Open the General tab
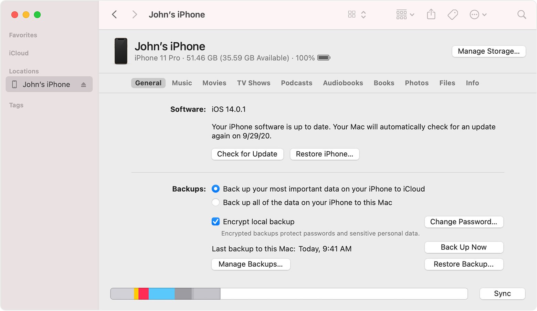Screen dimensions: 537x311 pyautogui.click(x=148, y=83)
